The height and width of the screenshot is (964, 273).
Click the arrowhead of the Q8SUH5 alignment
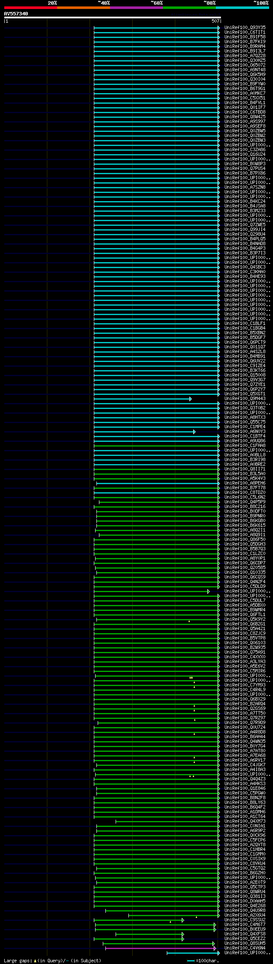coord(214,944)
